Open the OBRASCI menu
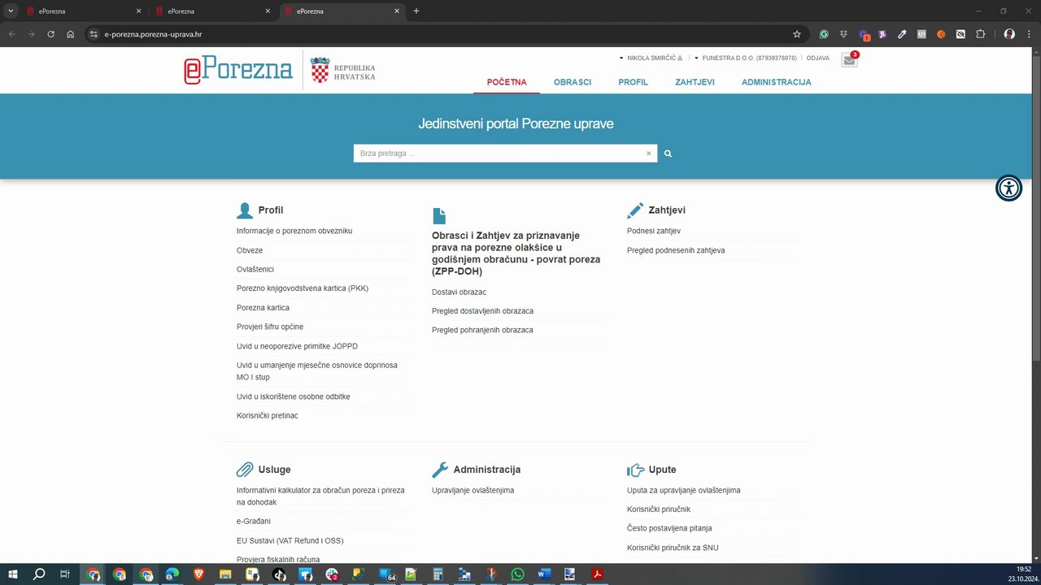 [573, 82]
